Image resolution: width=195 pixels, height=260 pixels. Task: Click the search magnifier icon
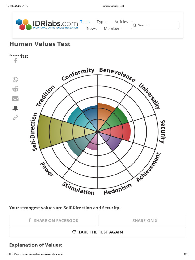[134, 25]
